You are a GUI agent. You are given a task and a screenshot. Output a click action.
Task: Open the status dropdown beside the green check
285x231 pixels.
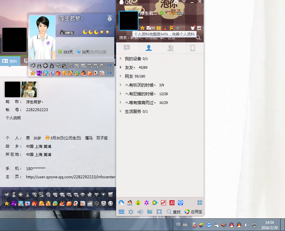pos(166,13)
